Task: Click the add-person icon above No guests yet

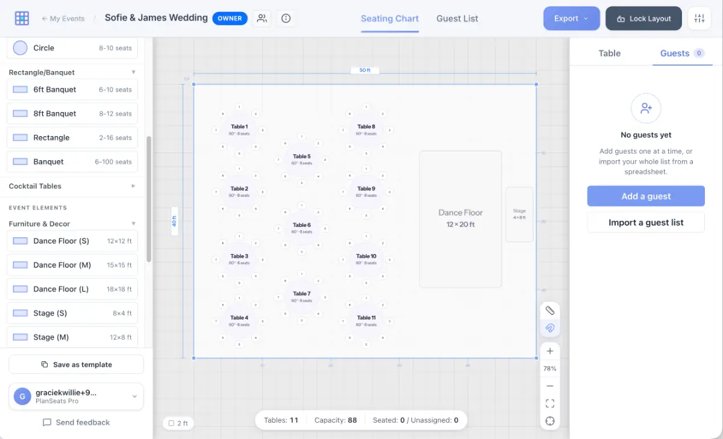Action: pyautogui.click(x=646, y=108)
